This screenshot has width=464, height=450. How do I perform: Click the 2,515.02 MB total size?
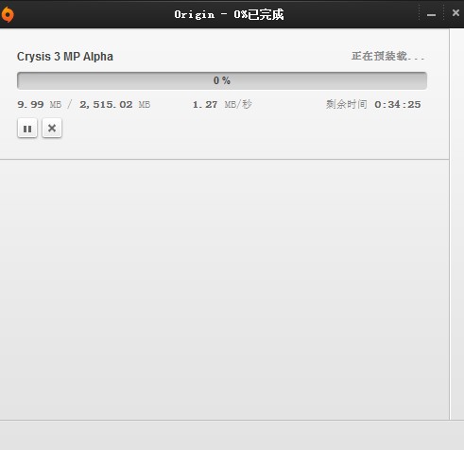coord(114,104)
